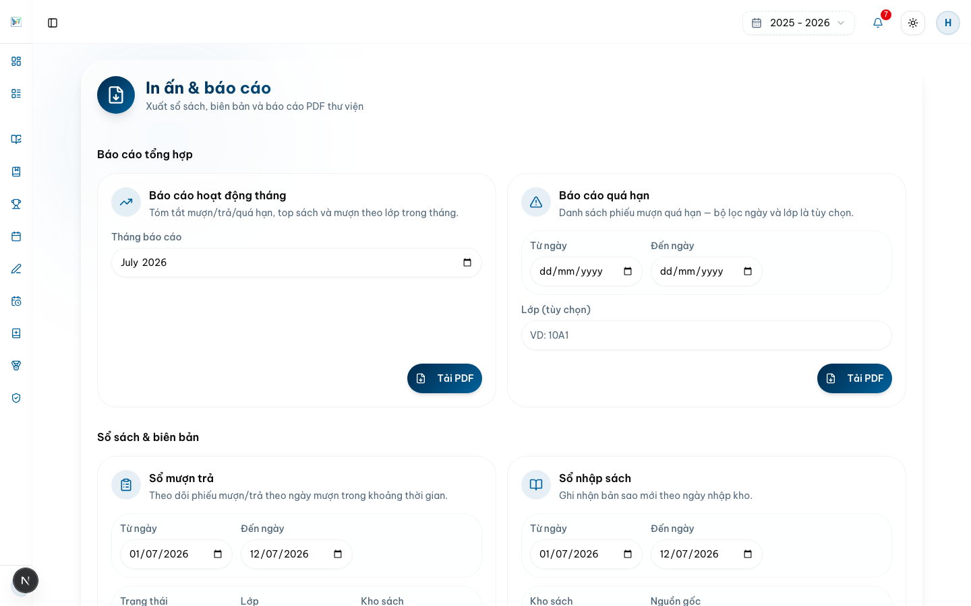
Task: Open the calendar with clock sidebar icon
Action: pos(16,301)
